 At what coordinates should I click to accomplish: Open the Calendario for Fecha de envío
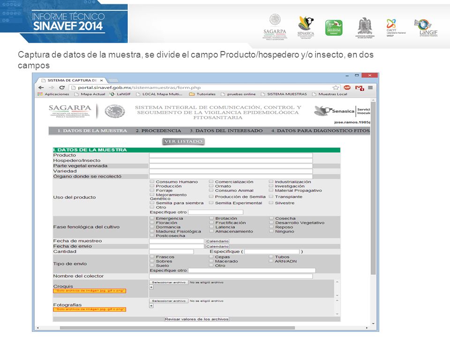point(217,247)
